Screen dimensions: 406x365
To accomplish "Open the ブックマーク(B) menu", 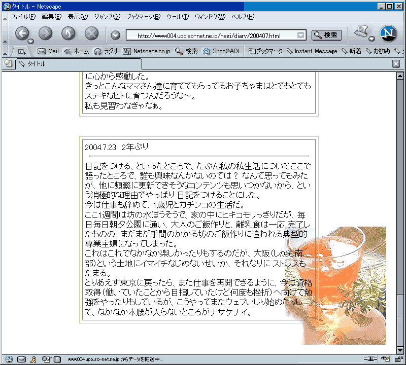I will (144, 17).
